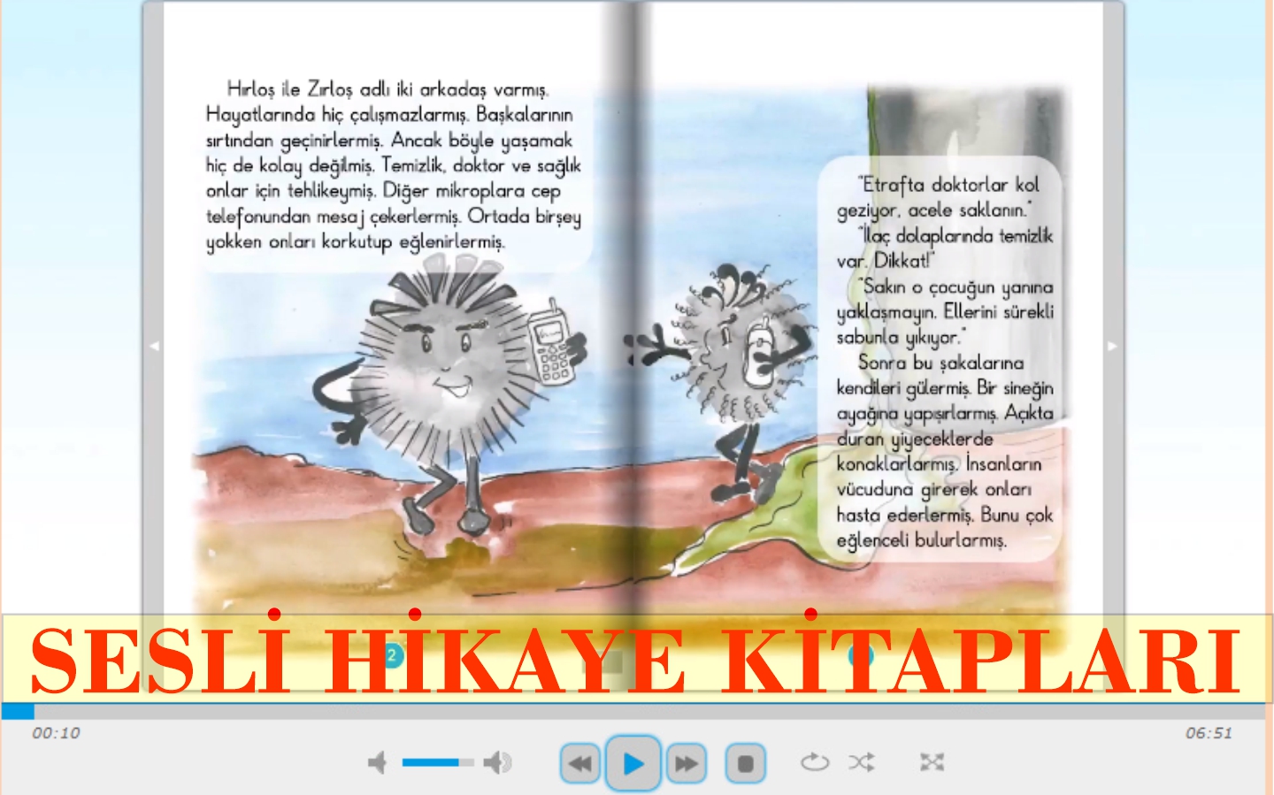Click the text "İlaç dolaplarında temizlik"
1274x795 pixels.
click(958, 236)
